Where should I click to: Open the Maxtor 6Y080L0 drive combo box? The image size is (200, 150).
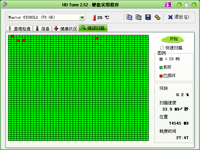pyautogui.click(x=46, y=17)
